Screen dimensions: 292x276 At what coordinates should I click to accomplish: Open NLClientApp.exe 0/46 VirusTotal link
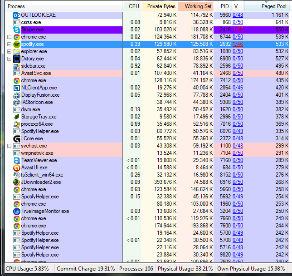238,88
